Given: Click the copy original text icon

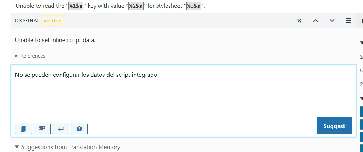Looking at the screenshot, I should 24,129.
